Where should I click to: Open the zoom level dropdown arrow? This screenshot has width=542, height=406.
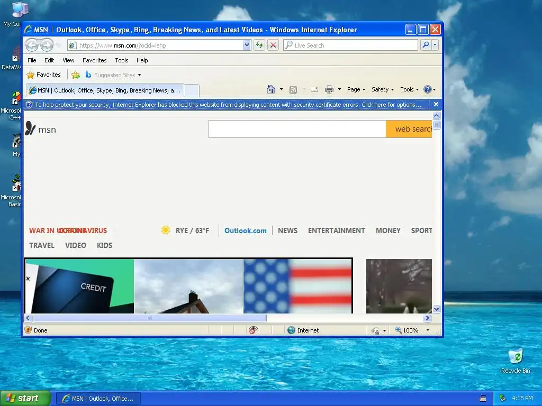click(428, 330)
